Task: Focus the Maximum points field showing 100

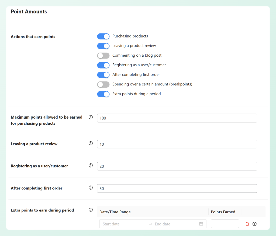Action: (177, 118)
